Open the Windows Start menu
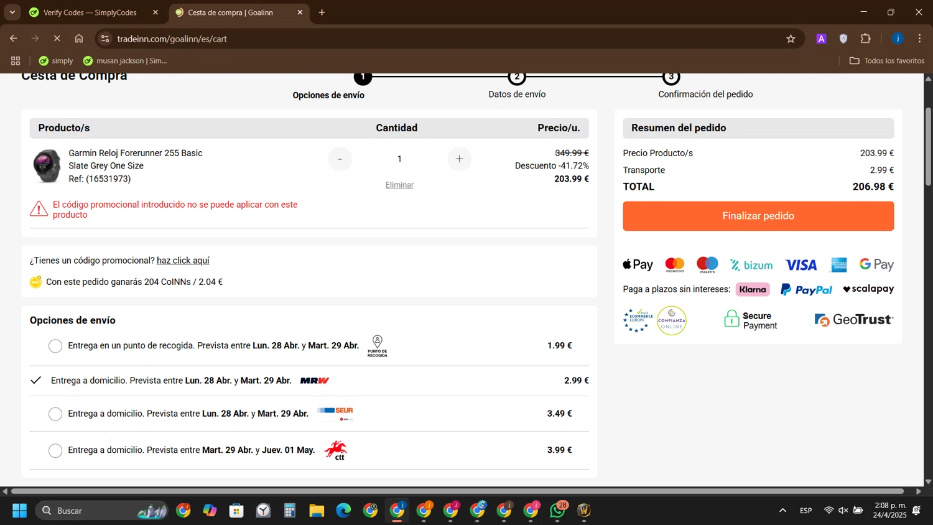Image resolution: width=933 pixels, height=525 pixels. pos(19,511)
